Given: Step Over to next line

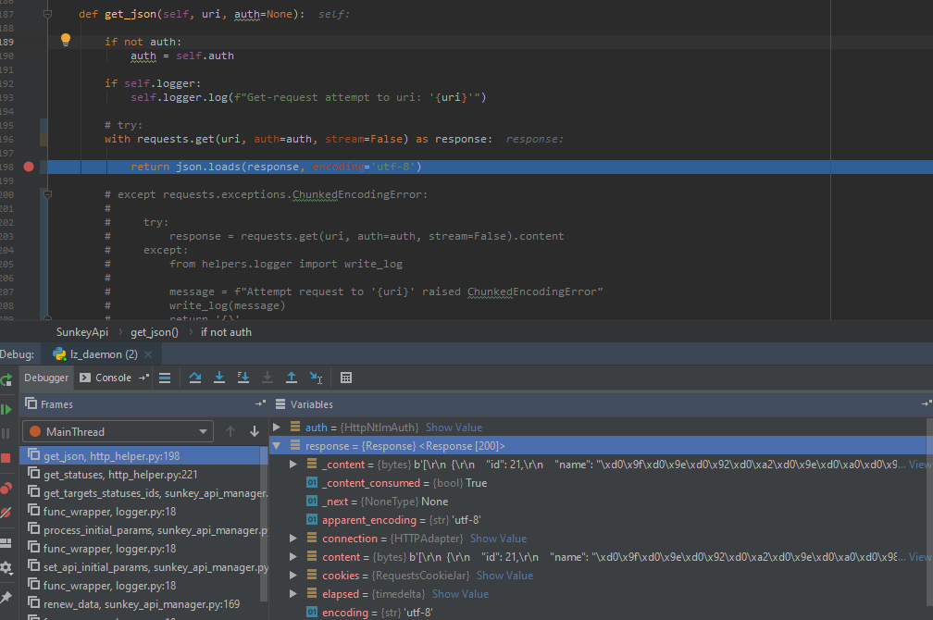Looking at the screenshot, I should coord(194,378).
